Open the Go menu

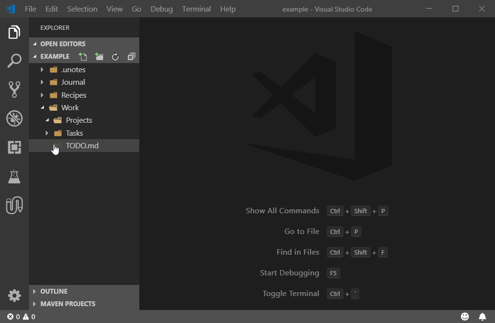pos(136,9)
